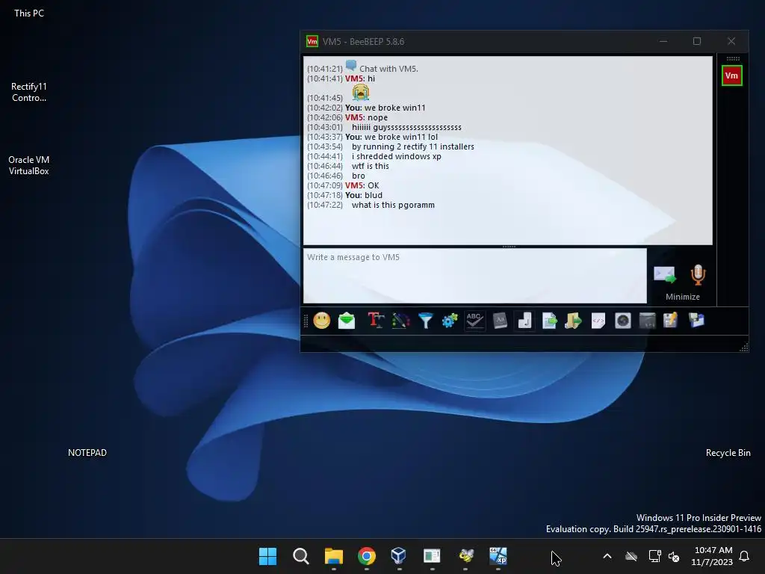Screen dimensions: 765x574
Task: Switch to BeeBEEP bee icon in taskbar
Action: click(x=466, y=556)
